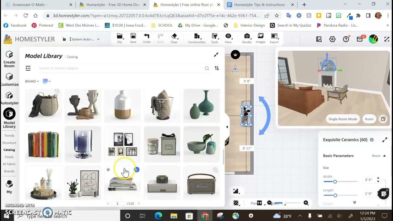Image resolution: width=393 pixels, height=221 pixels.
Task: Collapse the library side panel arrow
Action: tap(227, 127)
